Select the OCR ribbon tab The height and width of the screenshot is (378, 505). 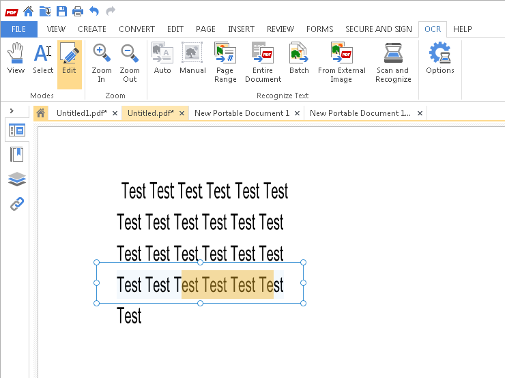(433, 29)
